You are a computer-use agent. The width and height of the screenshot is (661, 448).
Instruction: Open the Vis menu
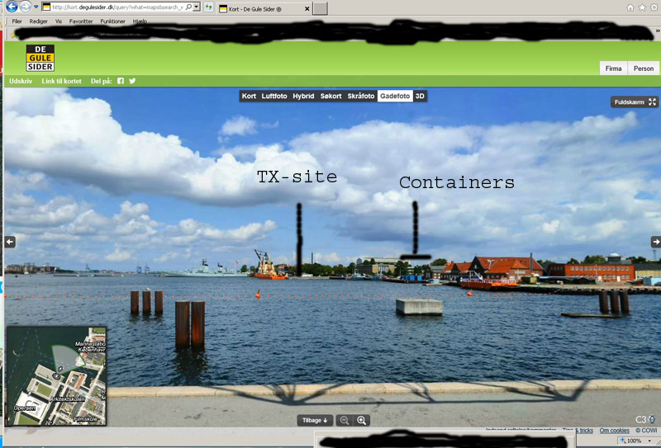pyautogui.click(x=59, y=21)
